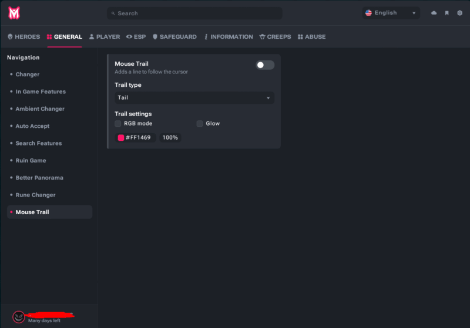Click the pink M logo icon

[14, 13]
